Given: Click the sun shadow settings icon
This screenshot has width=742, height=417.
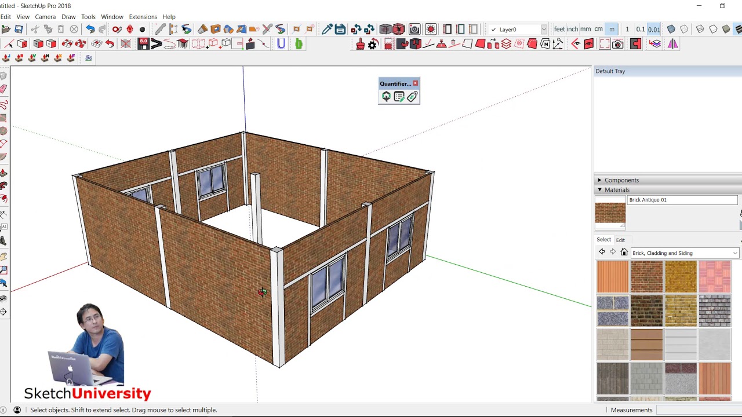Looking at the screenshot, I should [431, 30].
